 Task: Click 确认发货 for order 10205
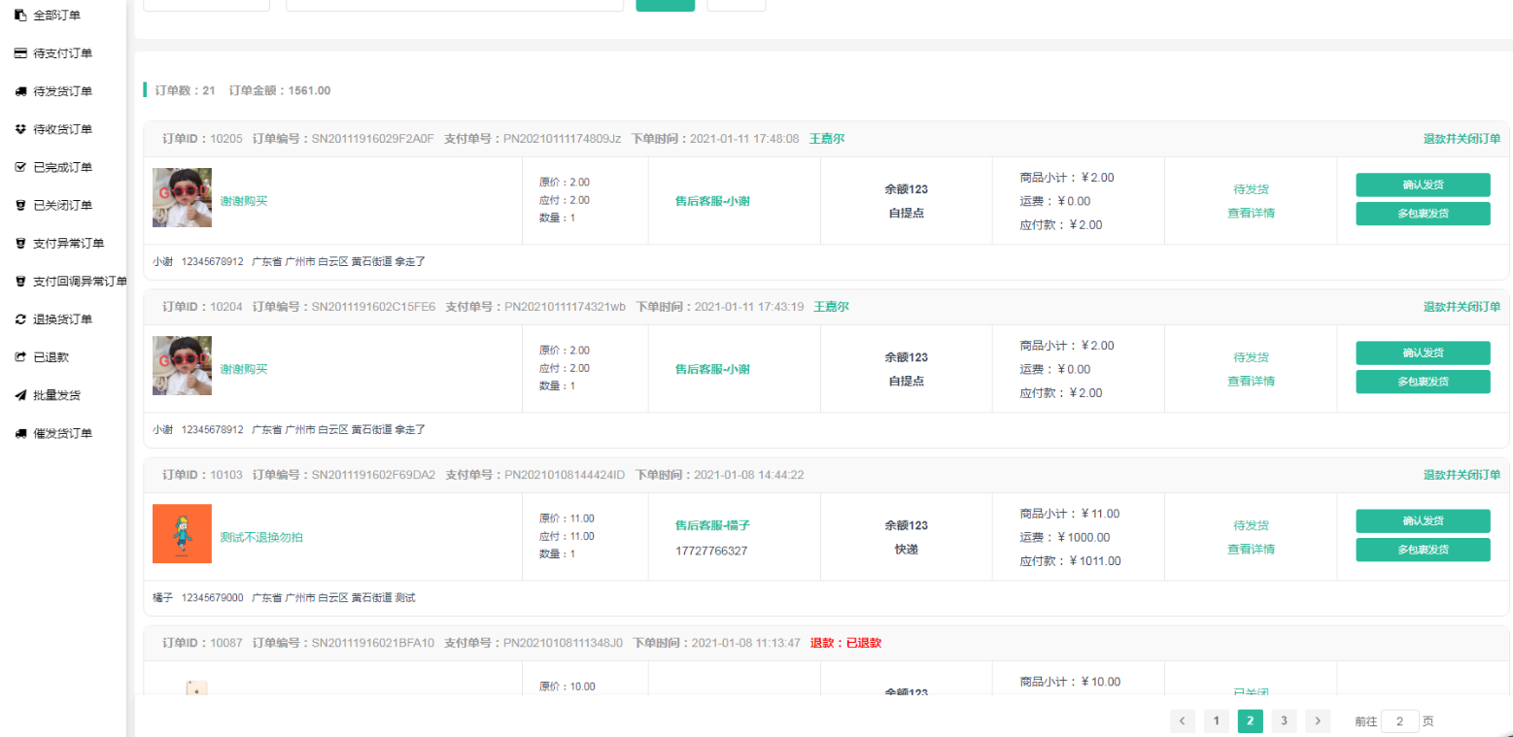(x=1423, y=184)
